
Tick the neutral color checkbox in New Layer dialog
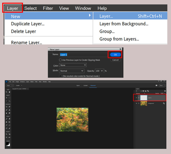60,76
